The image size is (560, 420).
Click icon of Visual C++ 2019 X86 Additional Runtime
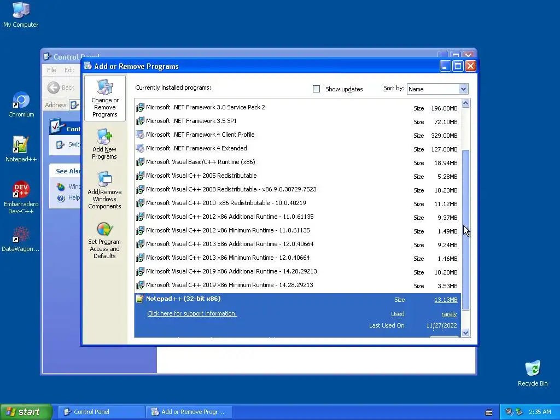point(140,271)
